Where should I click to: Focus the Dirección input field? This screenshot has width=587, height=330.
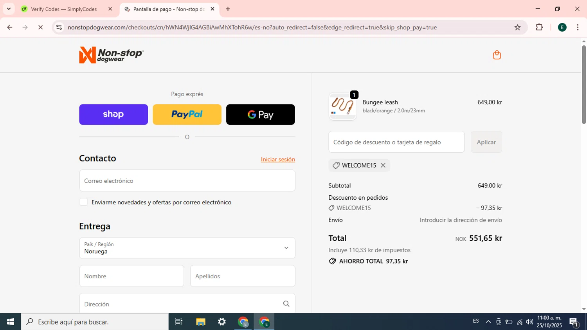187,304
